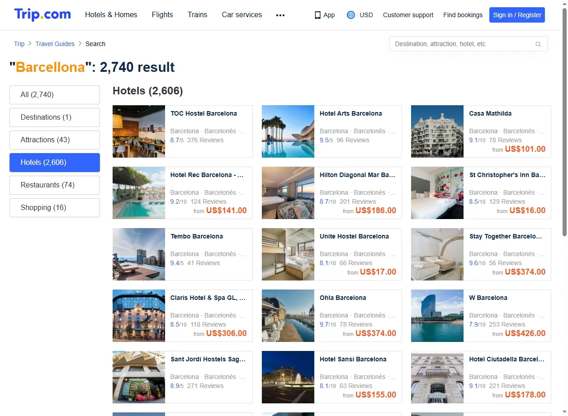The image size is (568, 416).
Task: Click the US$16.00 price
Action: point(527,210)
